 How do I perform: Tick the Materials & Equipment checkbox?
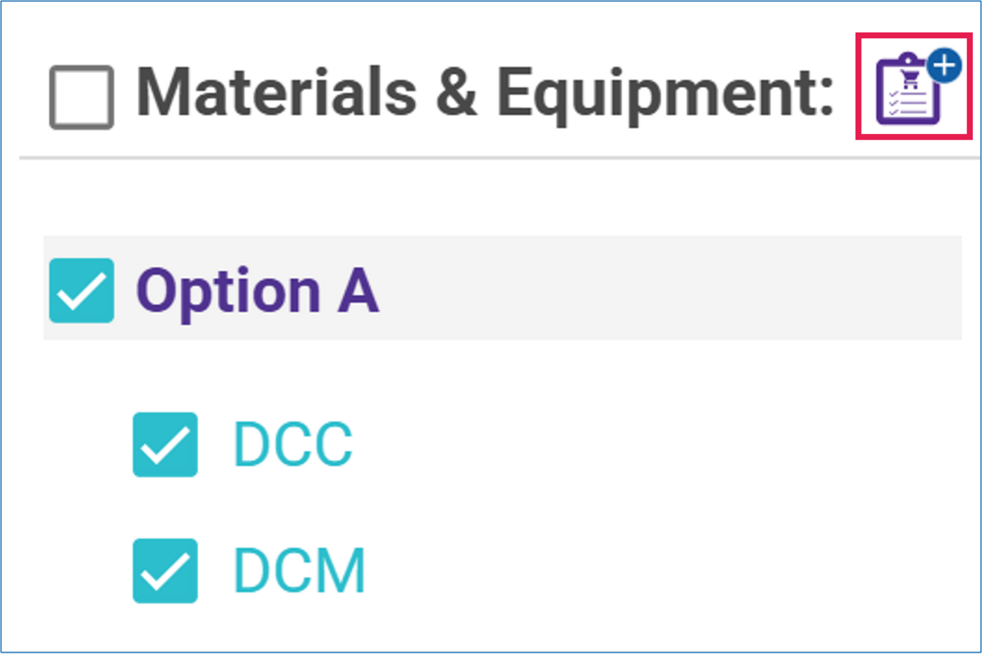point(81,97)
